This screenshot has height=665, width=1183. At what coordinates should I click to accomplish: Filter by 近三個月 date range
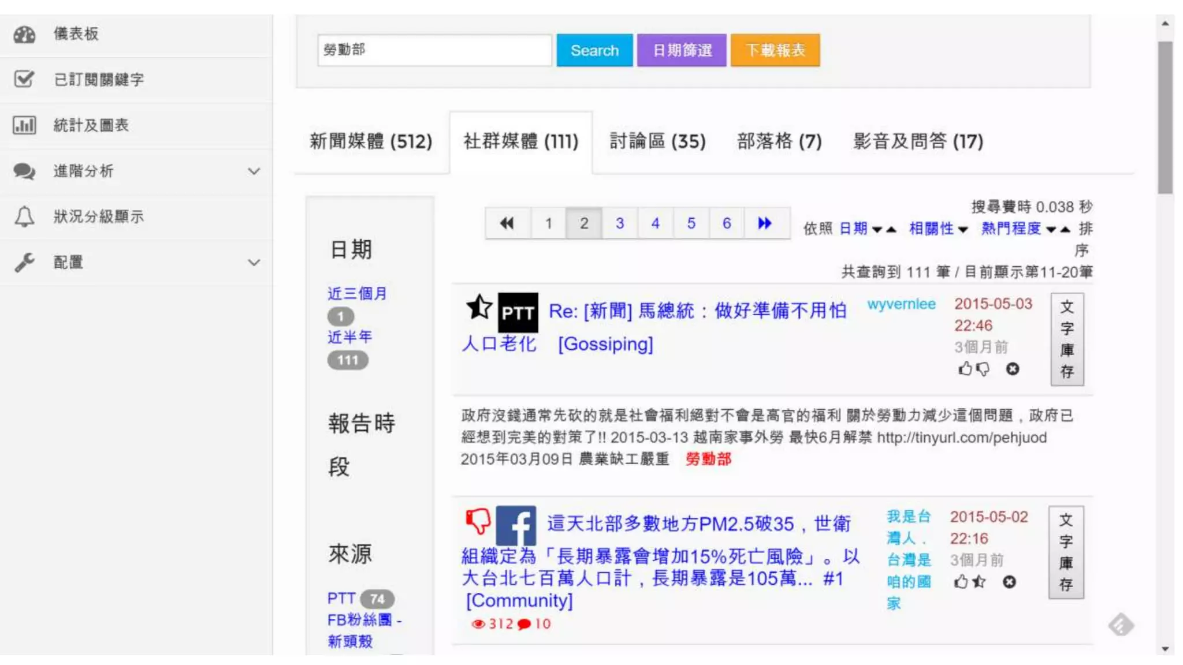point(356,294)
